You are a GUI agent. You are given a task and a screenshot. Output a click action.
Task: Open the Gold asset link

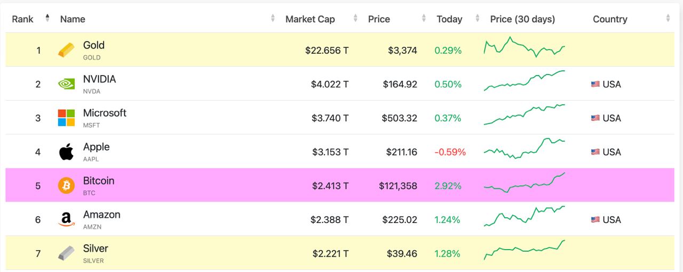pos(94,45)
